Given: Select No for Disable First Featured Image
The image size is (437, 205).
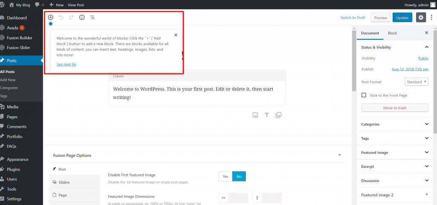Looking at the screenshot, I should tap(239, 176).
